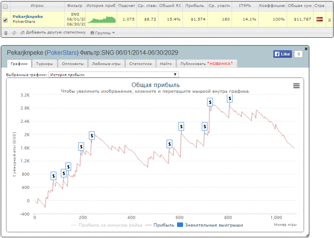Sort by the ITM% column header
The width and height of the screenshot is (334, 238).
click(x=245, y=6)
